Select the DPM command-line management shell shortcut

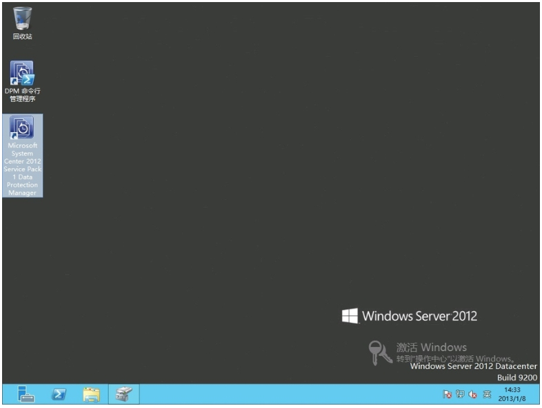tap(23, 81)
